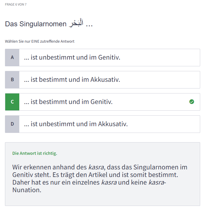
Task: Click the 'FRAGE 6 VON 7' label
Action: [x=16, y=4]
